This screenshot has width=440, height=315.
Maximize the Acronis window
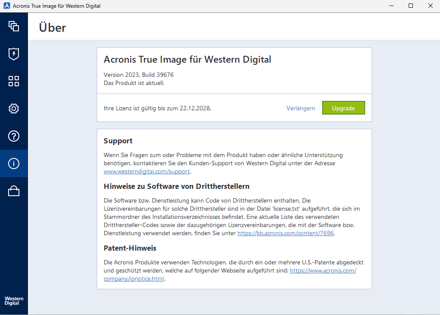(x=411, y=6)
